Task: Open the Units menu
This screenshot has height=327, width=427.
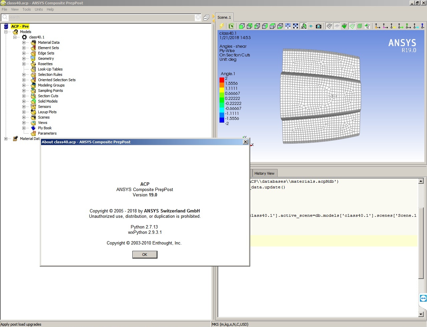Action: [39, 9]
